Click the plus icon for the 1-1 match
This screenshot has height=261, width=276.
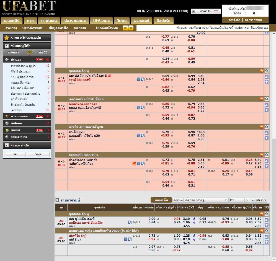coord(267,82)
